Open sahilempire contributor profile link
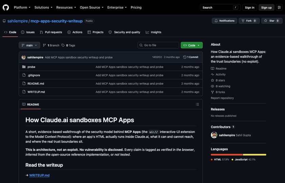This screenshot has height=183, width=285. pyautogui.click(x=227, y=135)
